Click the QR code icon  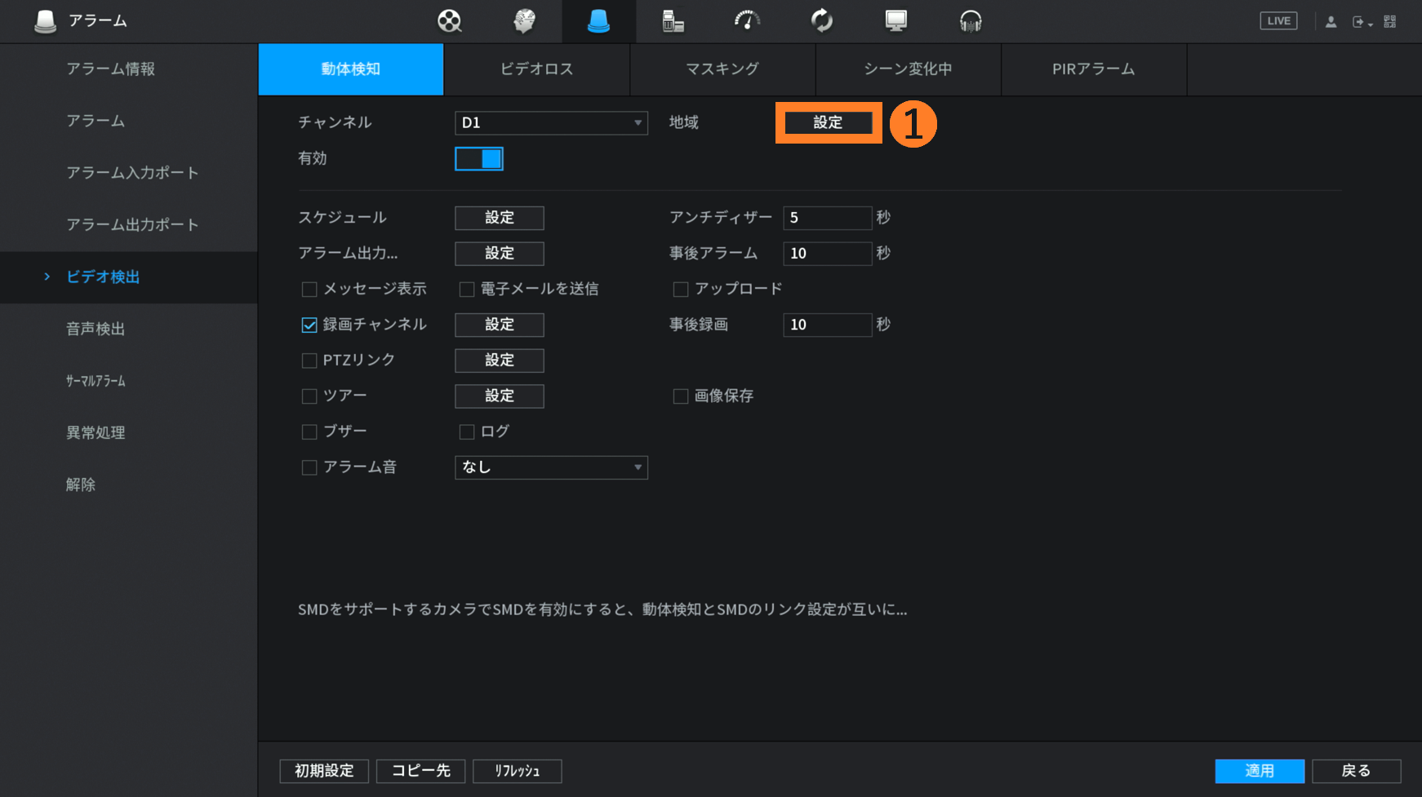click(x=1390, y=22)
